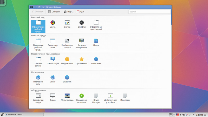The width and height of the screenshot is (208, 117).
Task: Open Диспетчер окон settings
Action: click(53, 43)
